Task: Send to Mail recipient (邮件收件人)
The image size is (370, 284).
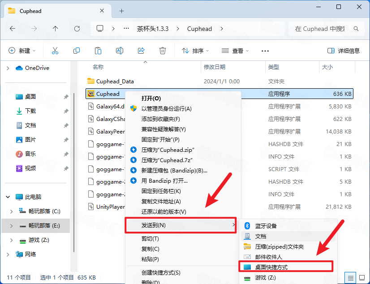Action: [288, 257]
